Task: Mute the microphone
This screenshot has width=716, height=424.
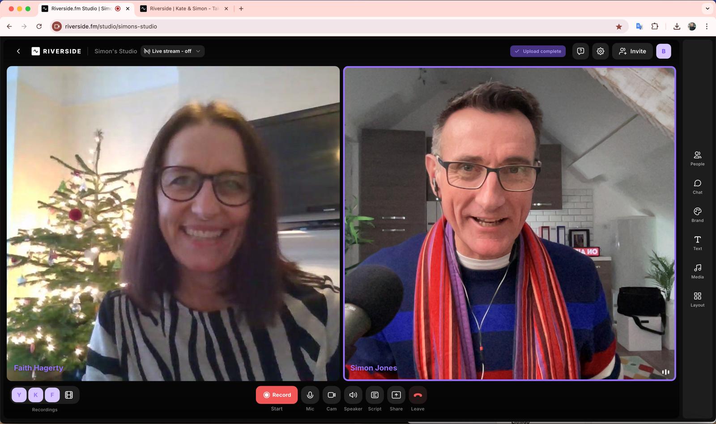Action: (310, 395)
